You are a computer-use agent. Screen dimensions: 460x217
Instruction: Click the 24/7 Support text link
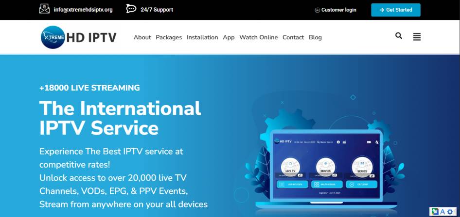tap(157, 10)
